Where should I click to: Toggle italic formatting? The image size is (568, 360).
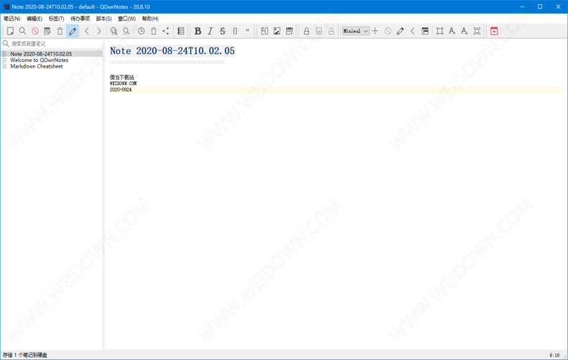(x=210, y=31)
